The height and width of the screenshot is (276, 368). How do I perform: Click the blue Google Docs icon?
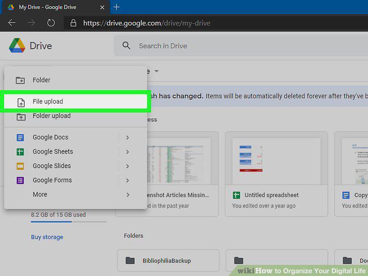(x=20, y=137)
